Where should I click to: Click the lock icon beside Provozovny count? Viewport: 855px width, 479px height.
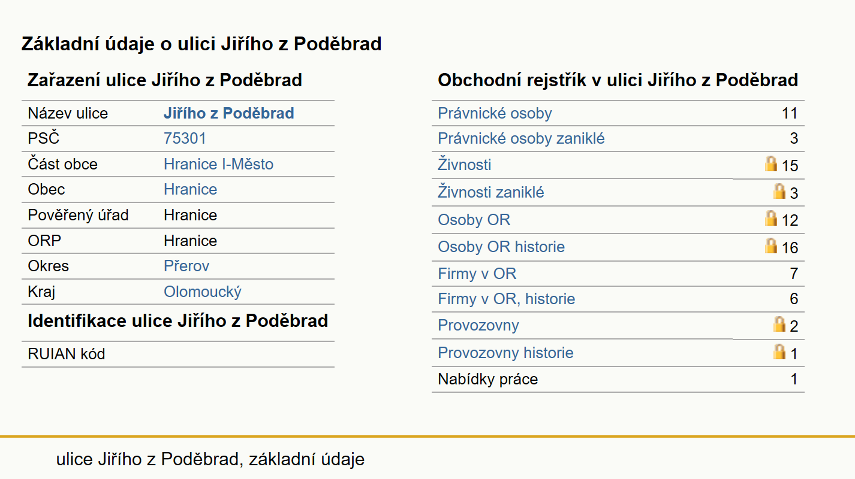coord(779,324)
